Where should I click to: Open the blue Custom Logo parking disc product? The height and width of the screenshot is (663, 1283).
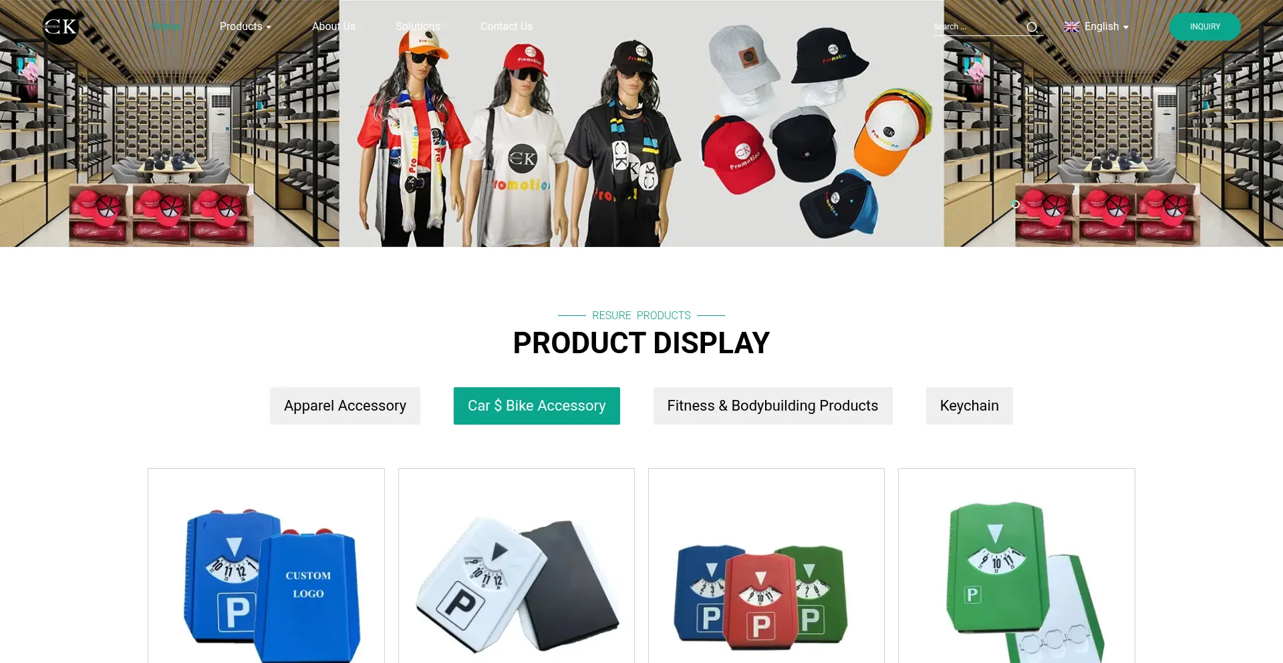[x=266, y=566]
